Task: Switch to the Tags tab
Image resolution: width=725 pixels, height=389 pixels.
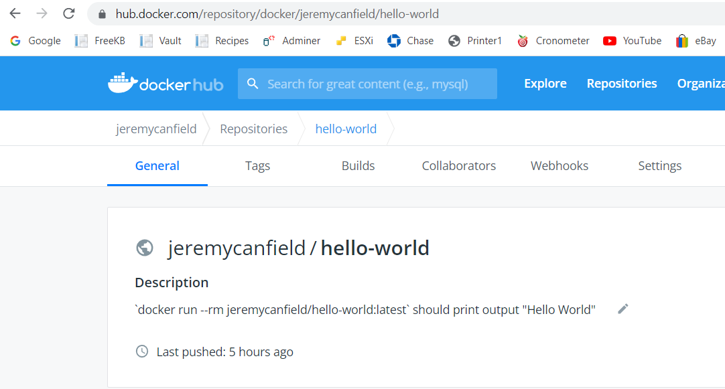Action: pyautogui.click(x=257, y=166)
